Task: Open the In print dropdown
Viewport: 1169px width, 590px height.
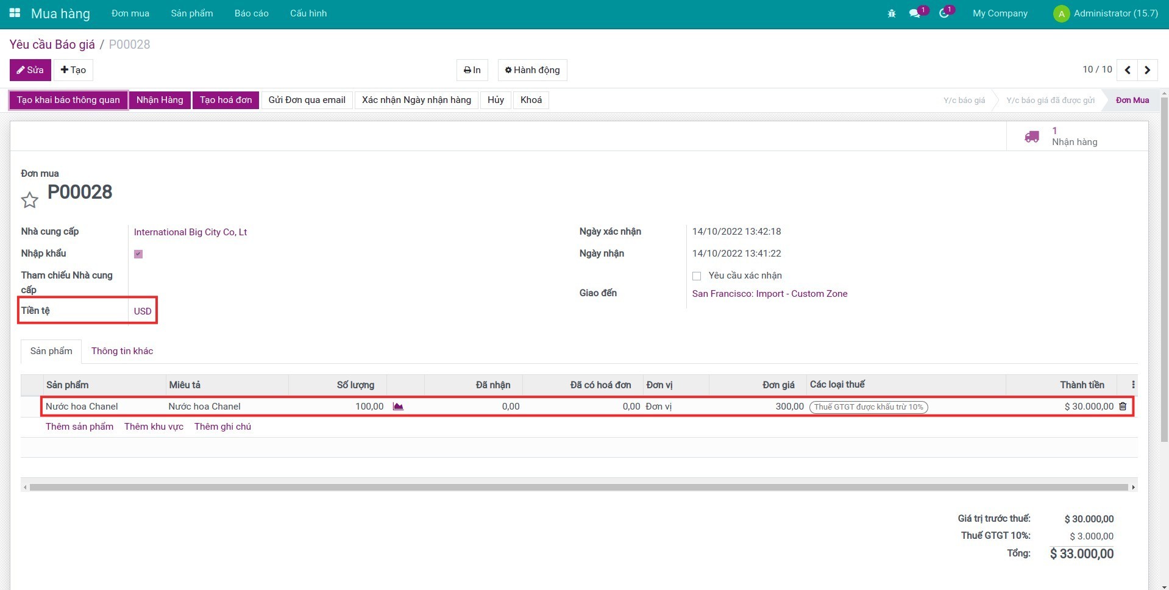Action: [x=472, y=70]
